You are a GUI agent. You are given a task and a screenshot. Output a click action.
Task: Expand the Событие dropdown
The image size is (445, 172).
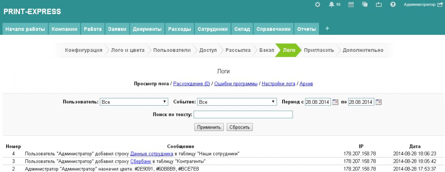pyautogui.click(x=237, y=102)
